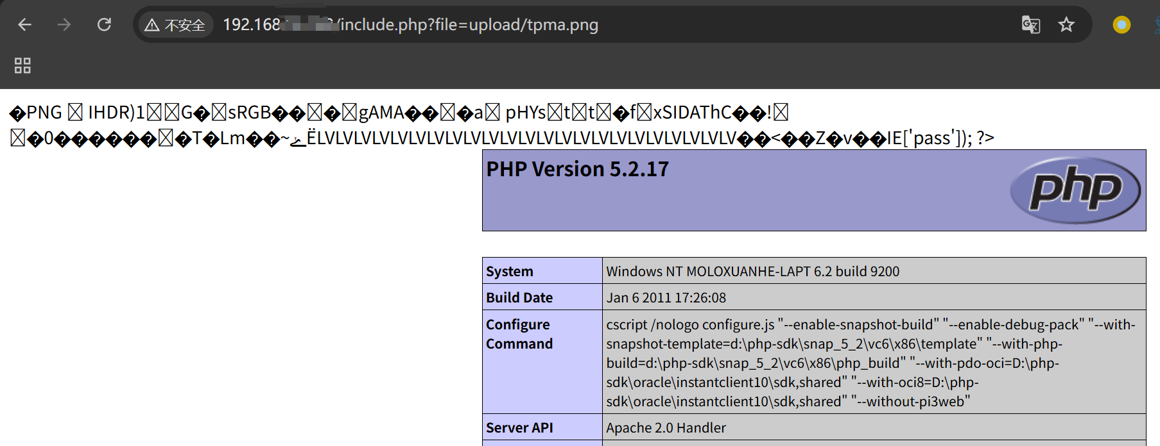
Task: Go back to the previous page
Action: point(24,25)
